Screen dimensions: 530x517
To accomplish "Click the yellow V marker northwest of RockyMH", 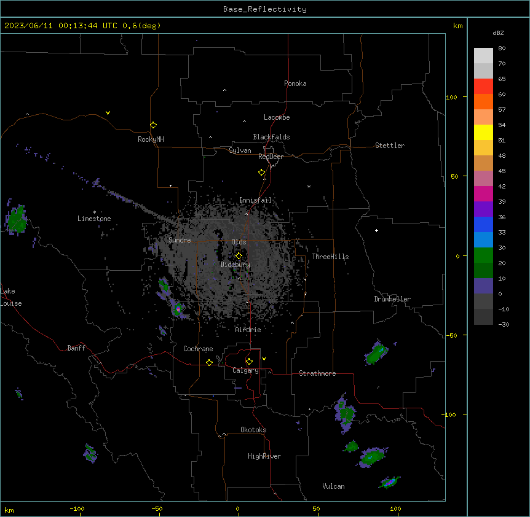I will [108, 113].
